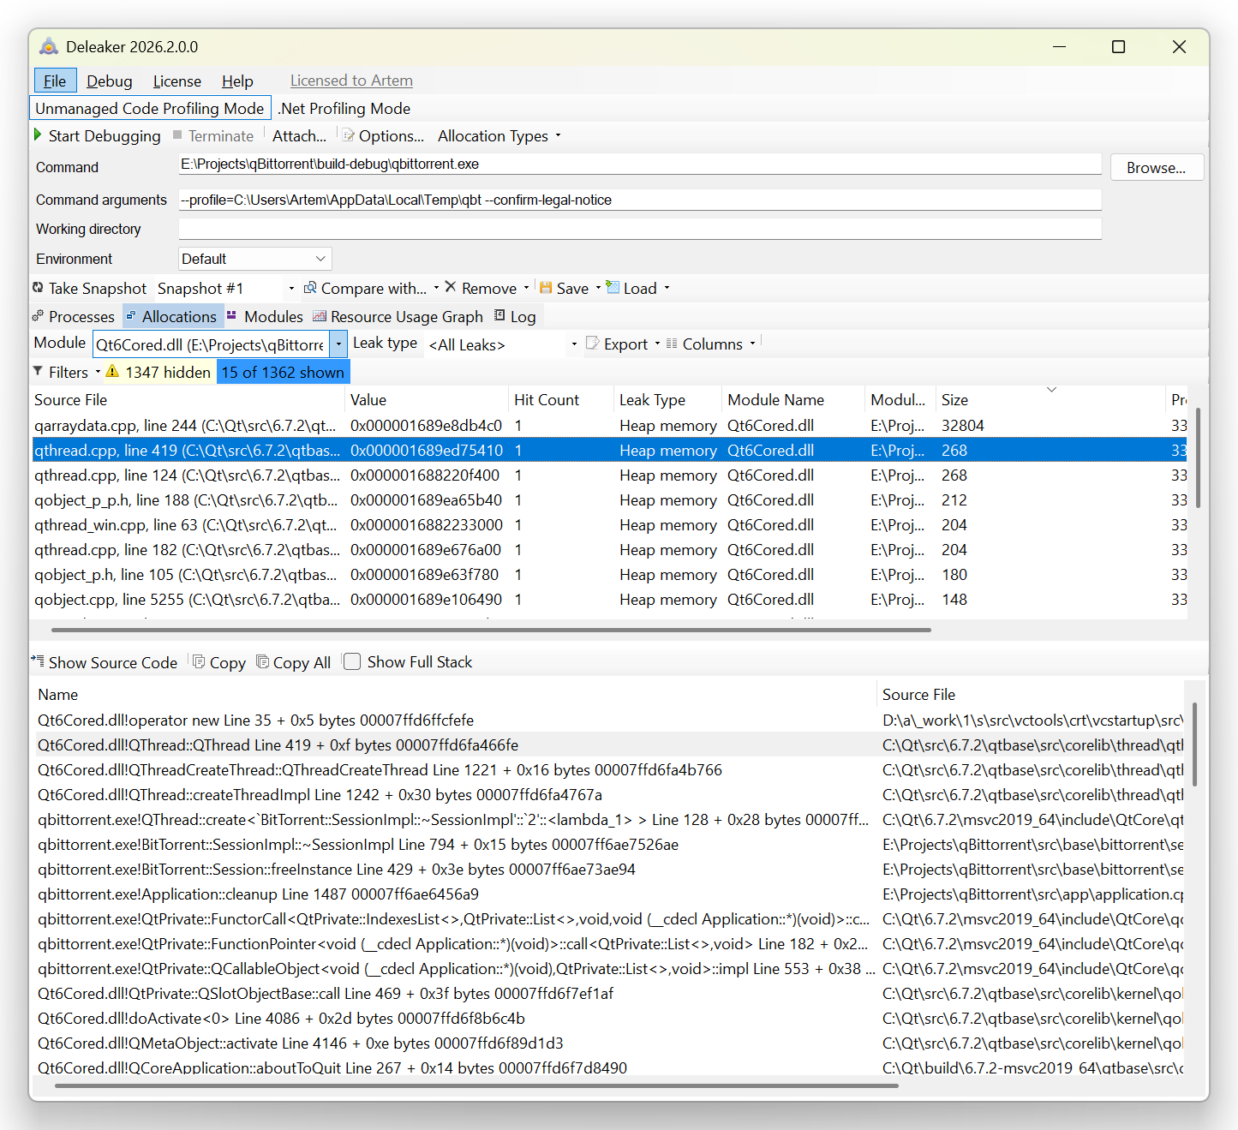Click the Load snapshot icon

[613, 287]
